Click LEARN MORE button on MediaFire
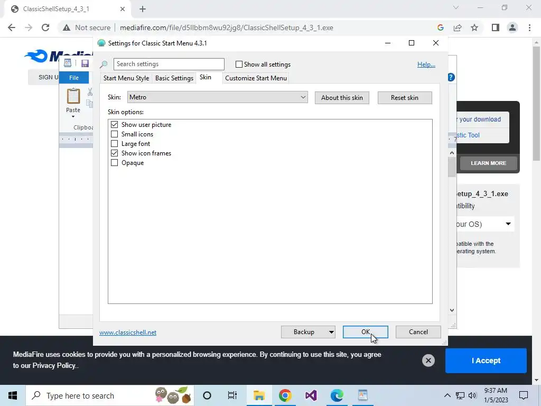Screen dimensions: 541x406 pyautogui.click(x=489, y=163)
